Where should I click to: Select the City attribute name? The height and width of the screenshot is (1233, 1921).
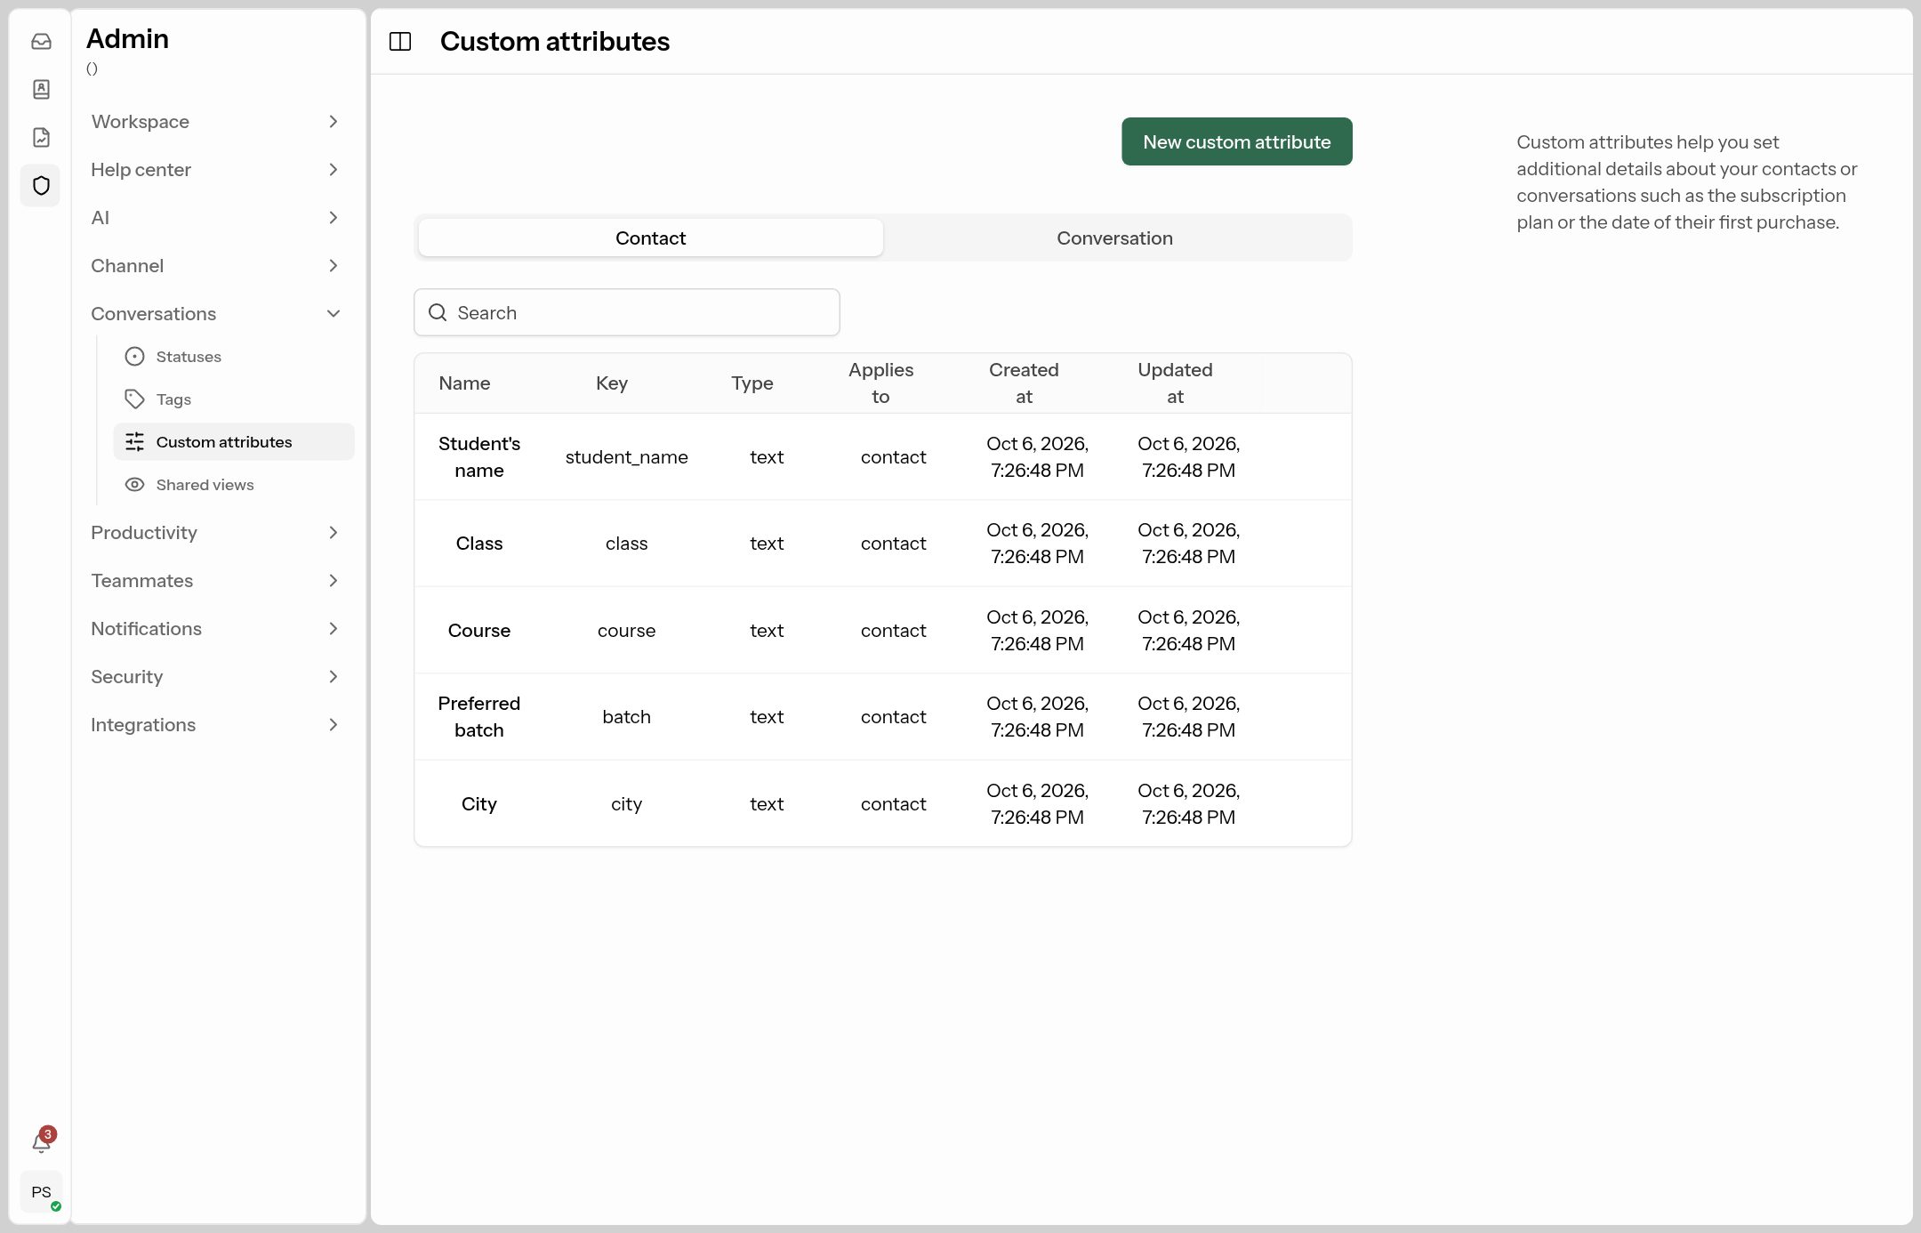(x=479, y=804)
